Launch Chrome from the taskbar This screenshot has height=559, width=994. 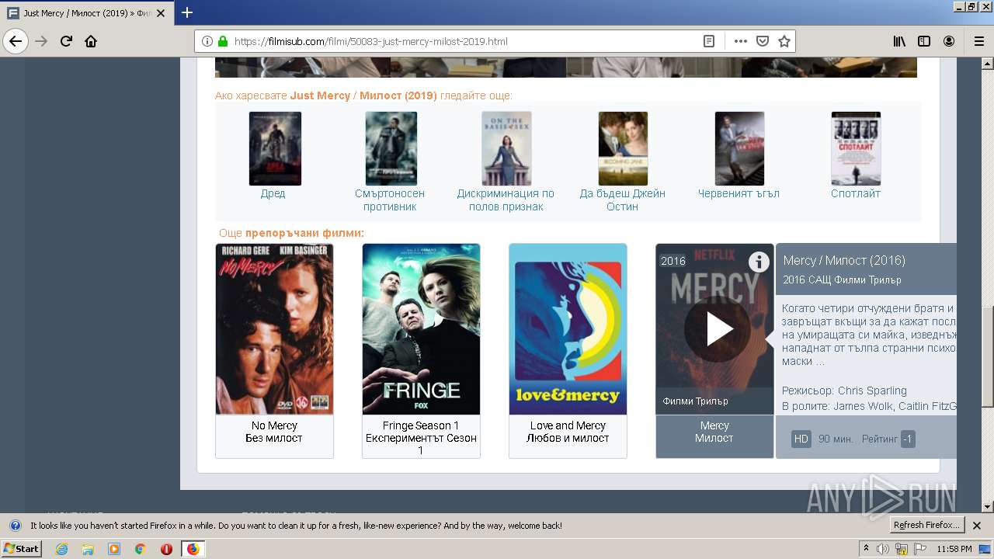pyautogui.click(x=140, y=549)
